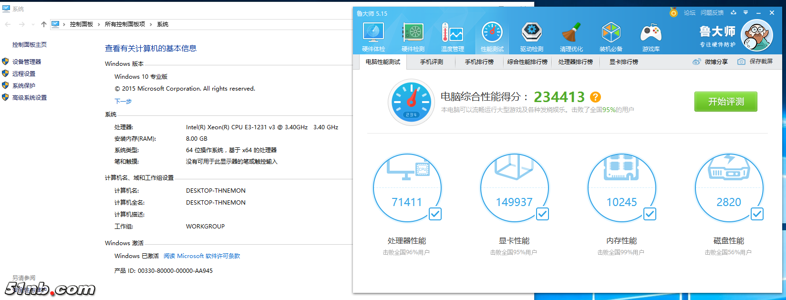Open 设备管理器 in the left sidebar
The image size is (786, 300).
27,62
